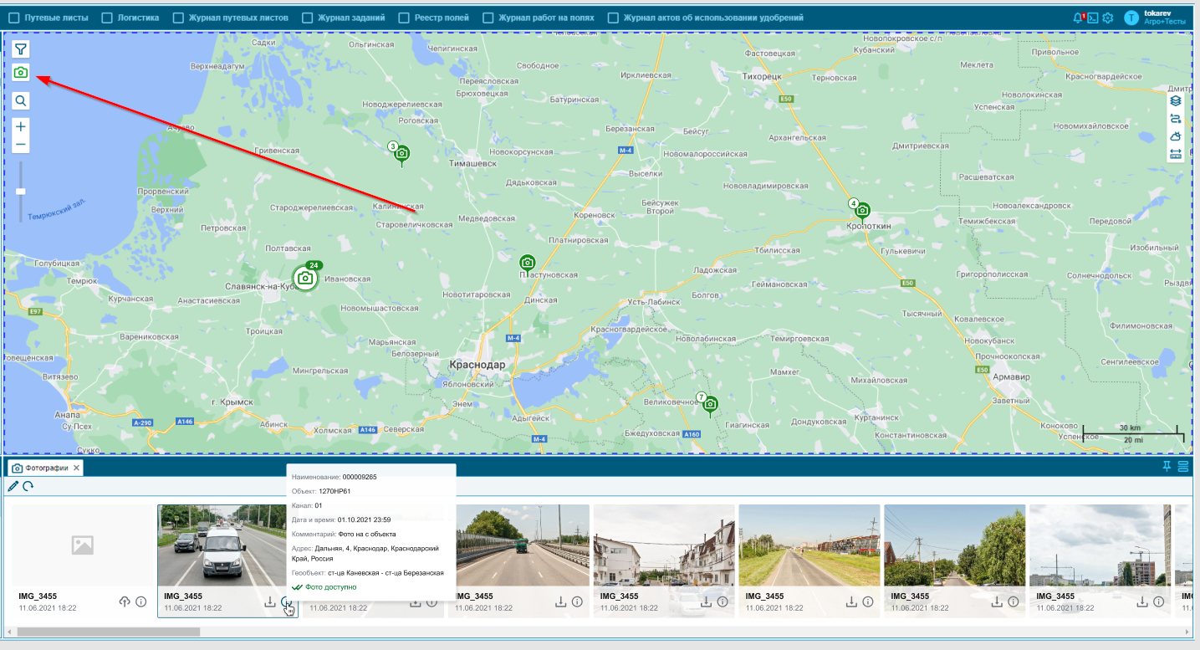Click the map zoom slider handle
Screen dimensions: 1200x650
coord(21,192)
